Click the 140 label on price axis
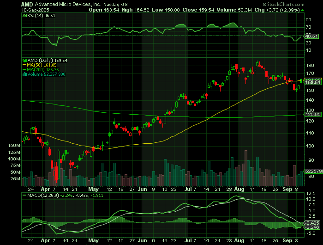This screenshot has width=323, height=245. [x=310, y=100]
